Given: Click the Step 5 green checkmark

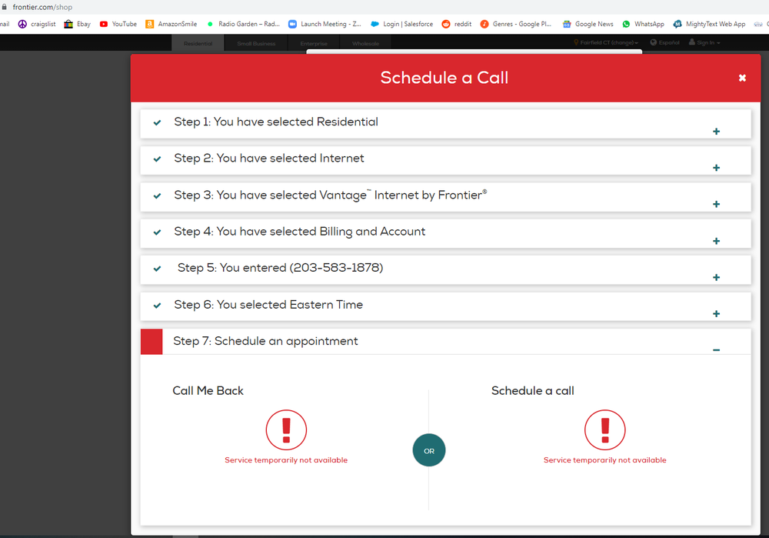Looking at the screenshot, I should click(157, 269).
